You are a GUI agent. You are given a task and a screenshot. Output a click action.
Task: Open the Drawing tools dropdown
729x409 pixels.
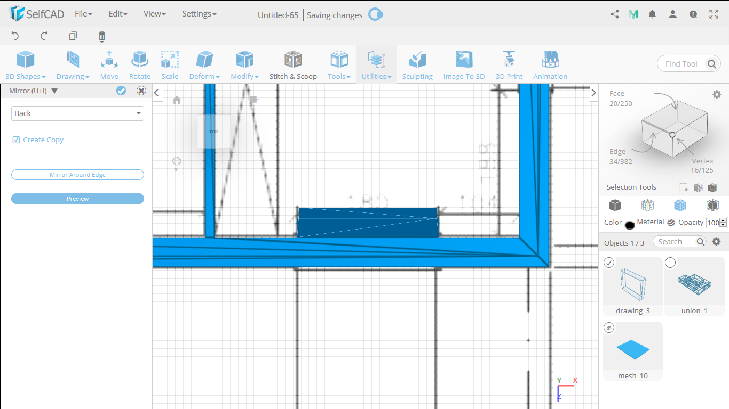[73, 65]
